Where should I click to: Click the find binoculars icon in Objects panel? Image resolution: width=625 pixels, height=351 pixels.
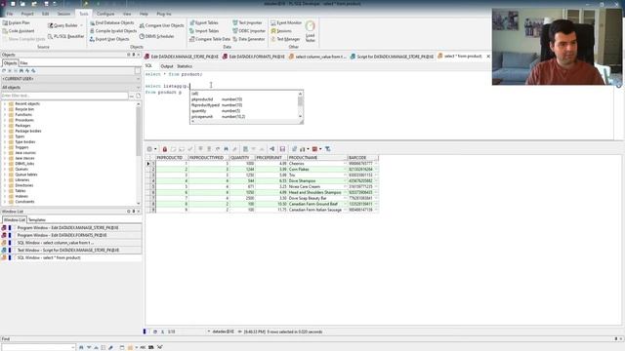click(x=21, y=71)
